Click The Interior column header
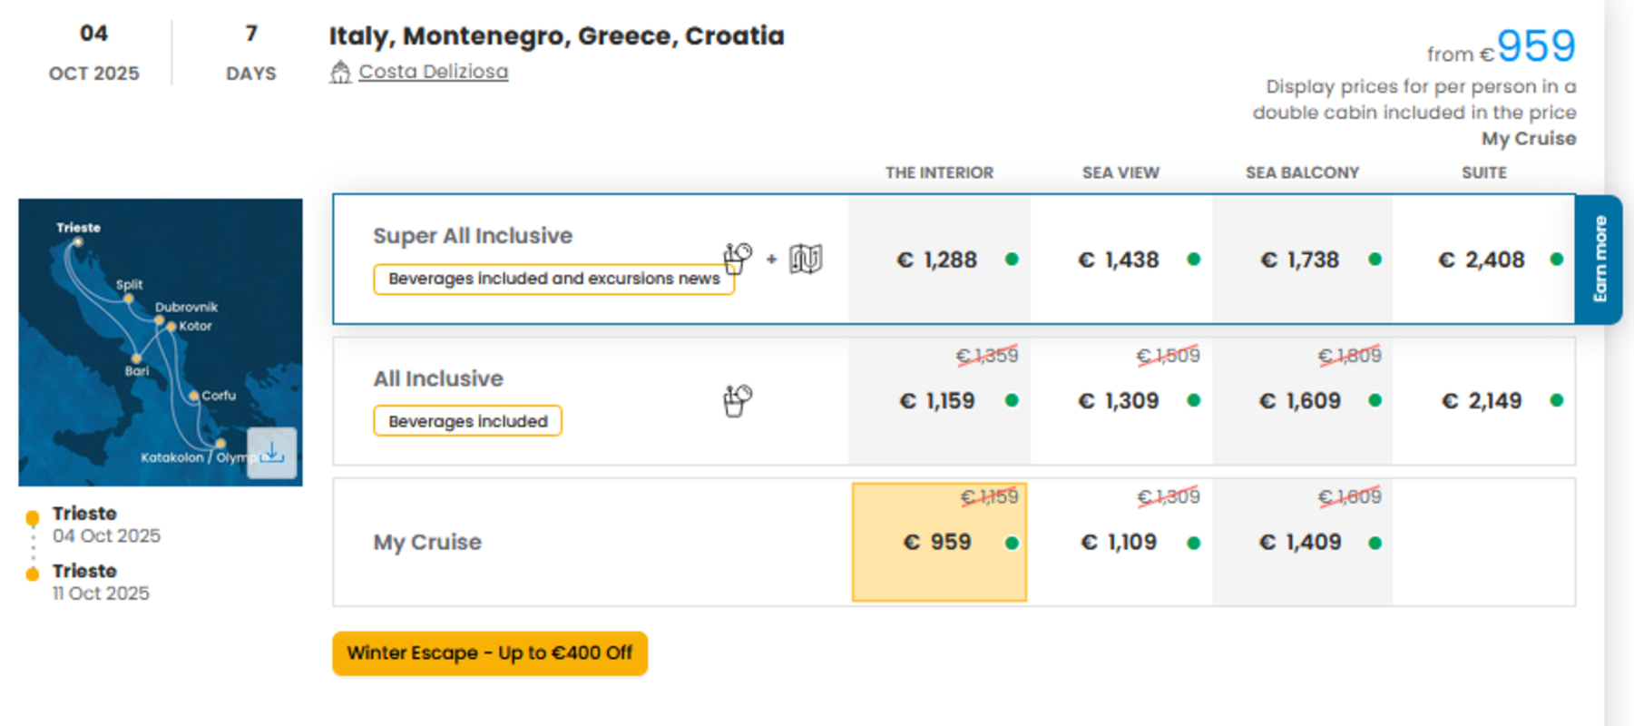This screenshot has height=726, width=1634. pyautogui.click(x=939, y=172)
